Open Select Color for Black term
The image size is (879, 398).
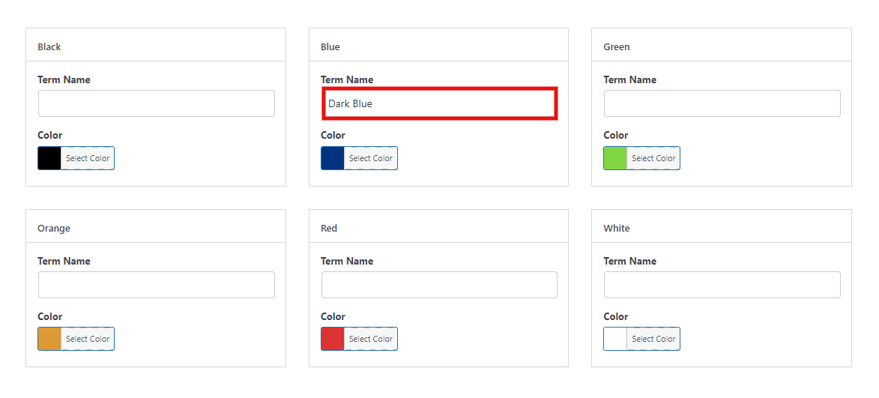pyautogui.click(x=88, y=158)
